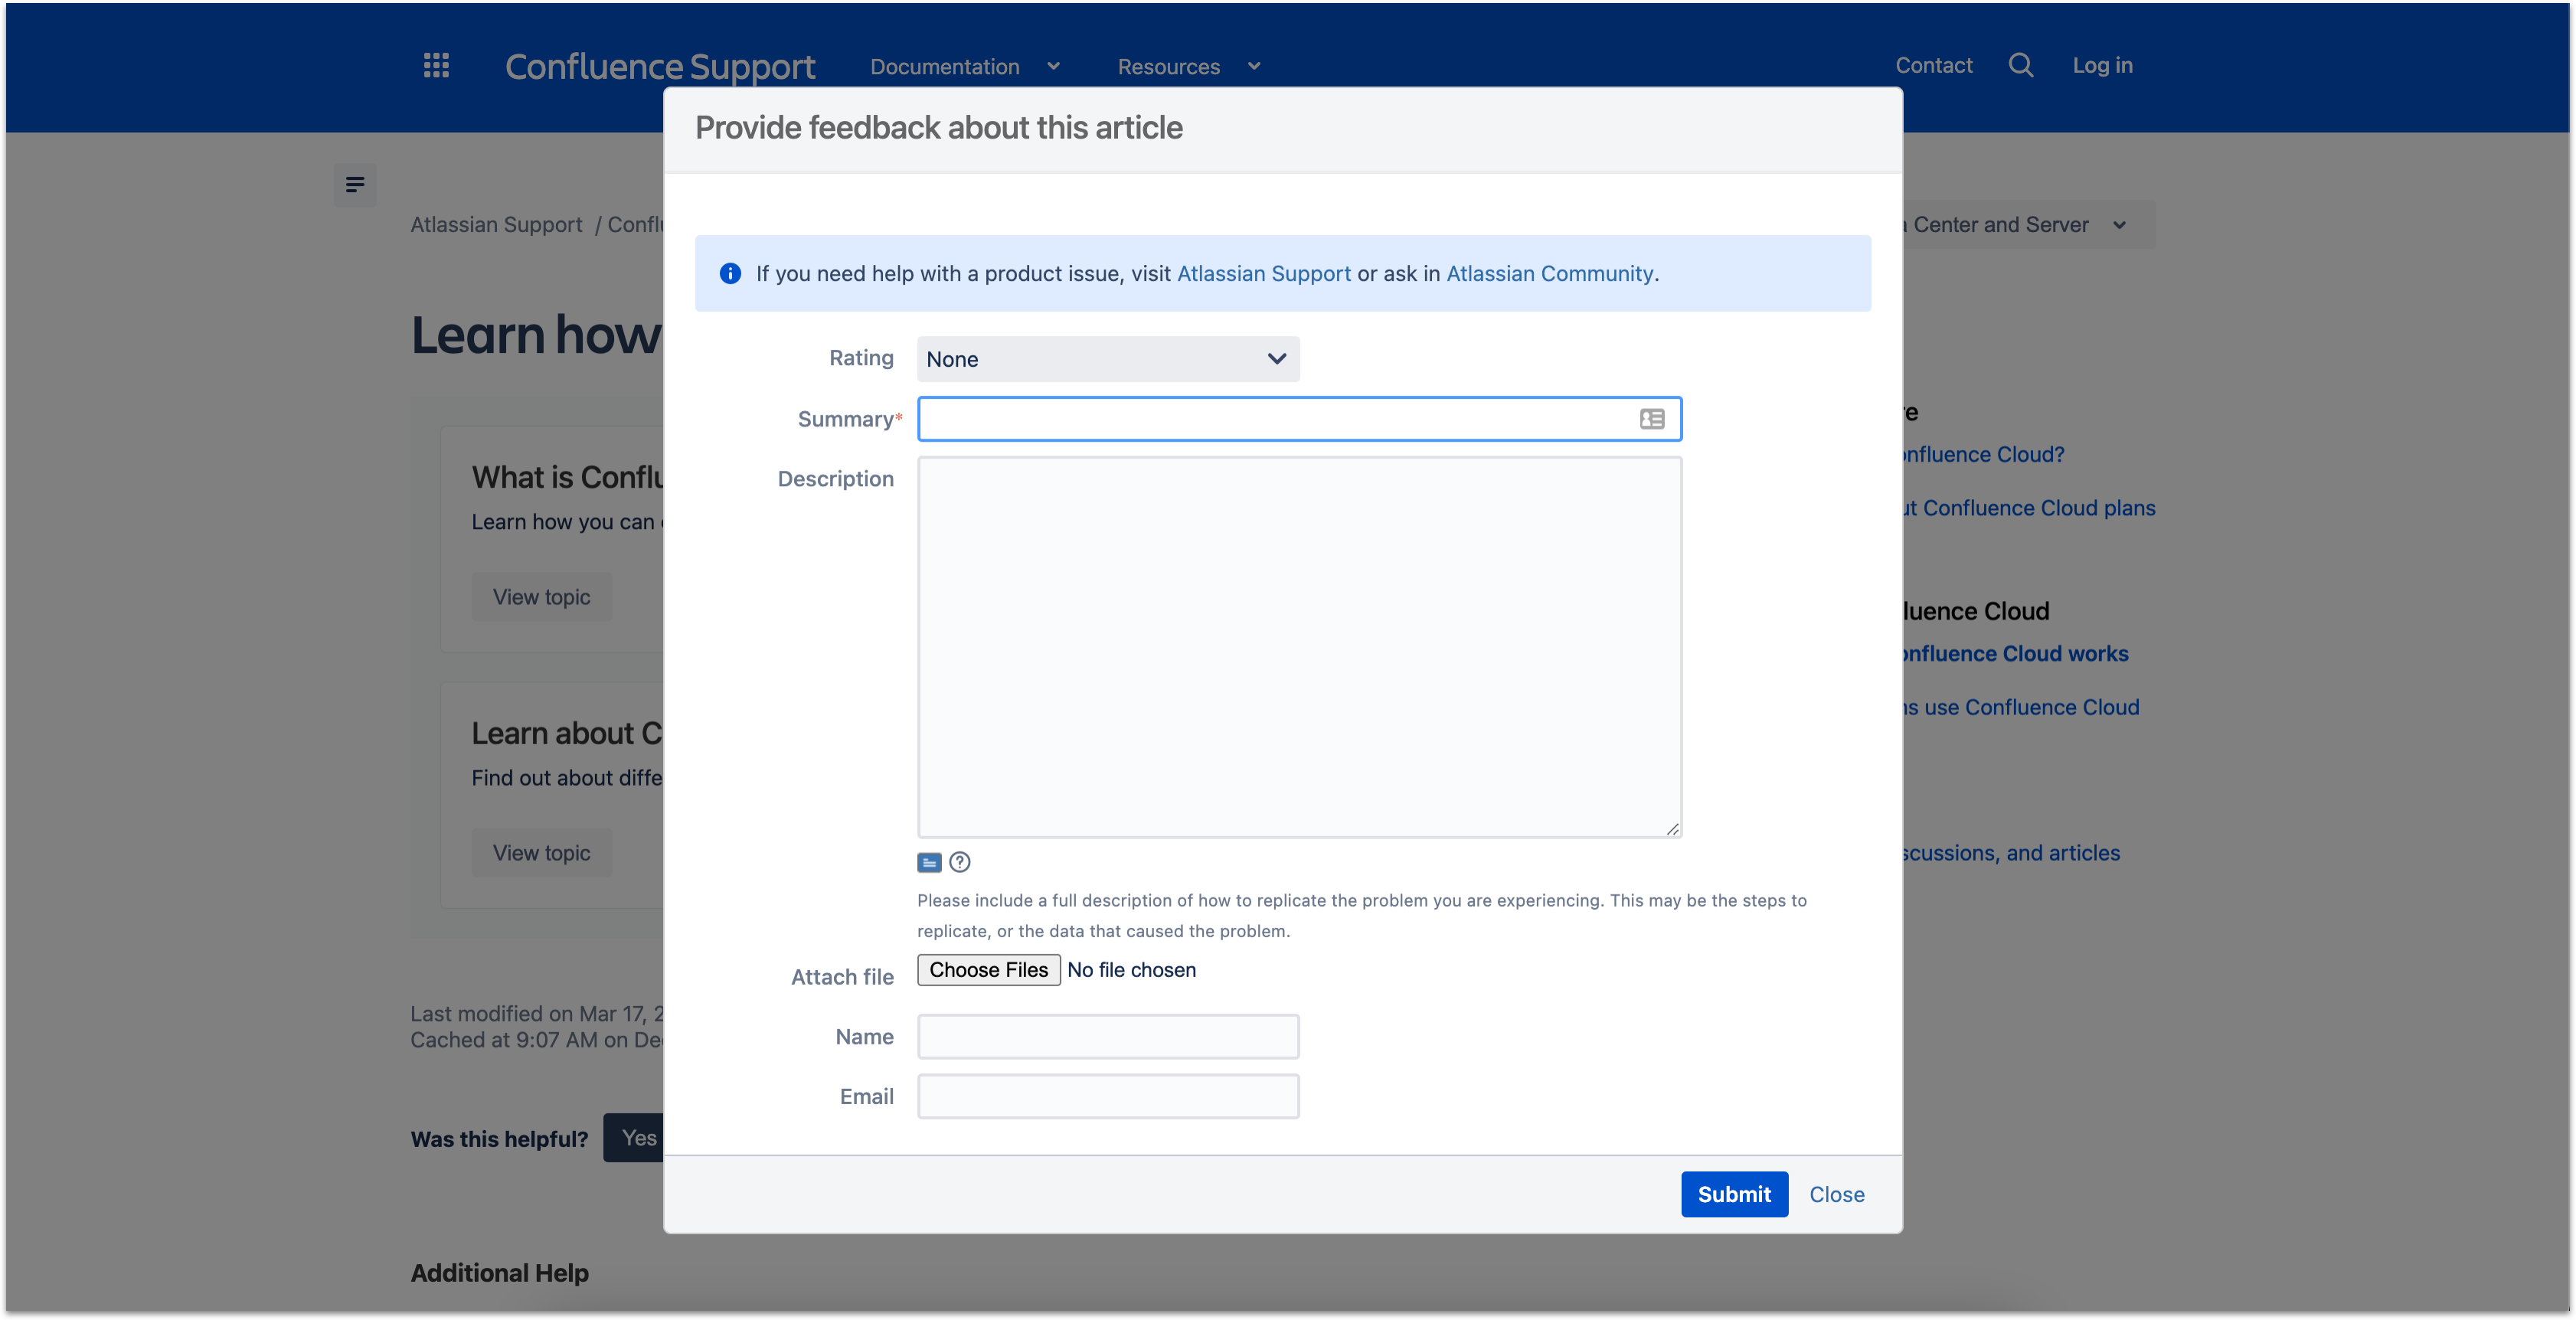Image resolution: width=2576 pixels, height=1320 pixels.
Task: Click the hamburger menu icon on left sidebar
Action: 355,185
